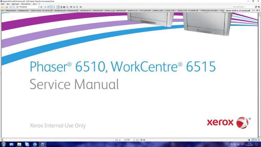Open the Инструменты menu

click(x=26, y=4)
